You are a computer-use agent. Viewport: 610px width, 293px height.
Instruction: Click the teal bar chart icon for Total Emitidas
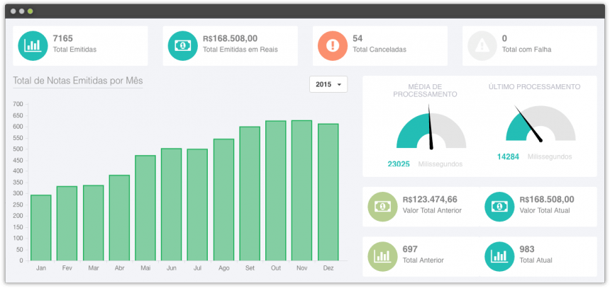click(33, 46)
